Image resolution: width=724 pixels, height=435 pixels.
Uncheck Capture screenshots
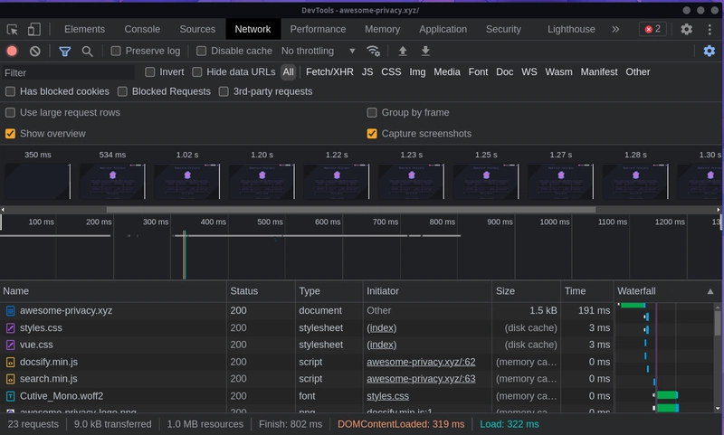tap(372, 134)
